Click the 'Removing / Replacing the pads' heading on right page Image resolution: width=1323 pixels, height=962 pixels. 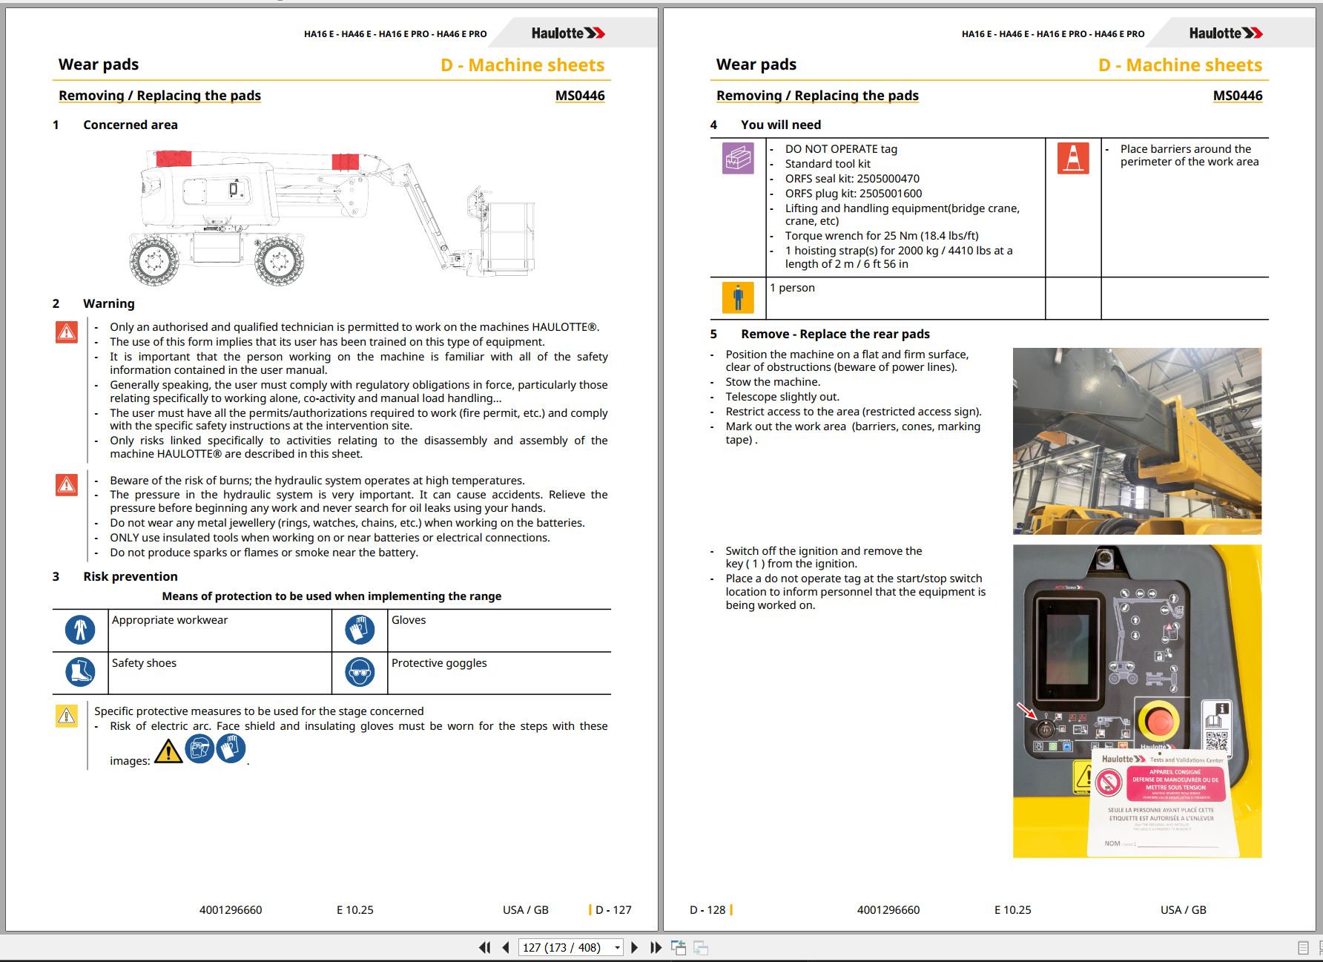tap(817, 96)
